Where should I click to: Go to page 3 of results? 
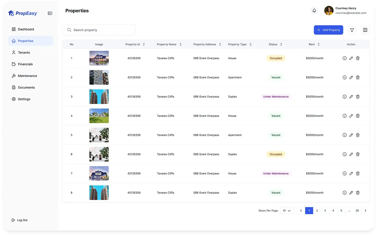click(x=325, y=211)
